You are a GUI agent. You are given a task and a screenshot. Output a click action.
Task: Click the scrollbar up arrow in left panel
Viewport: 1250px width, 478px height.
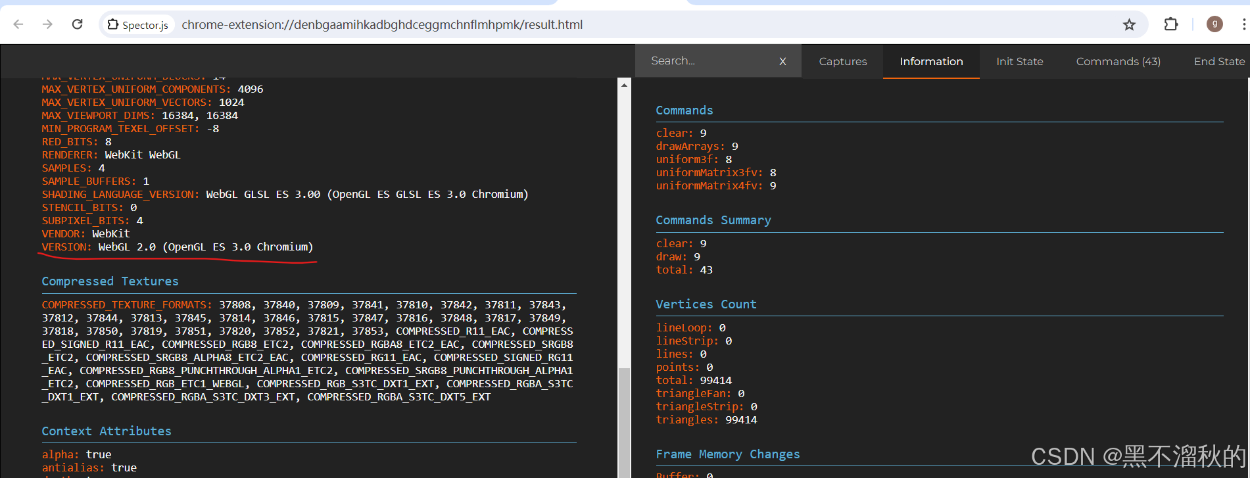624,85
